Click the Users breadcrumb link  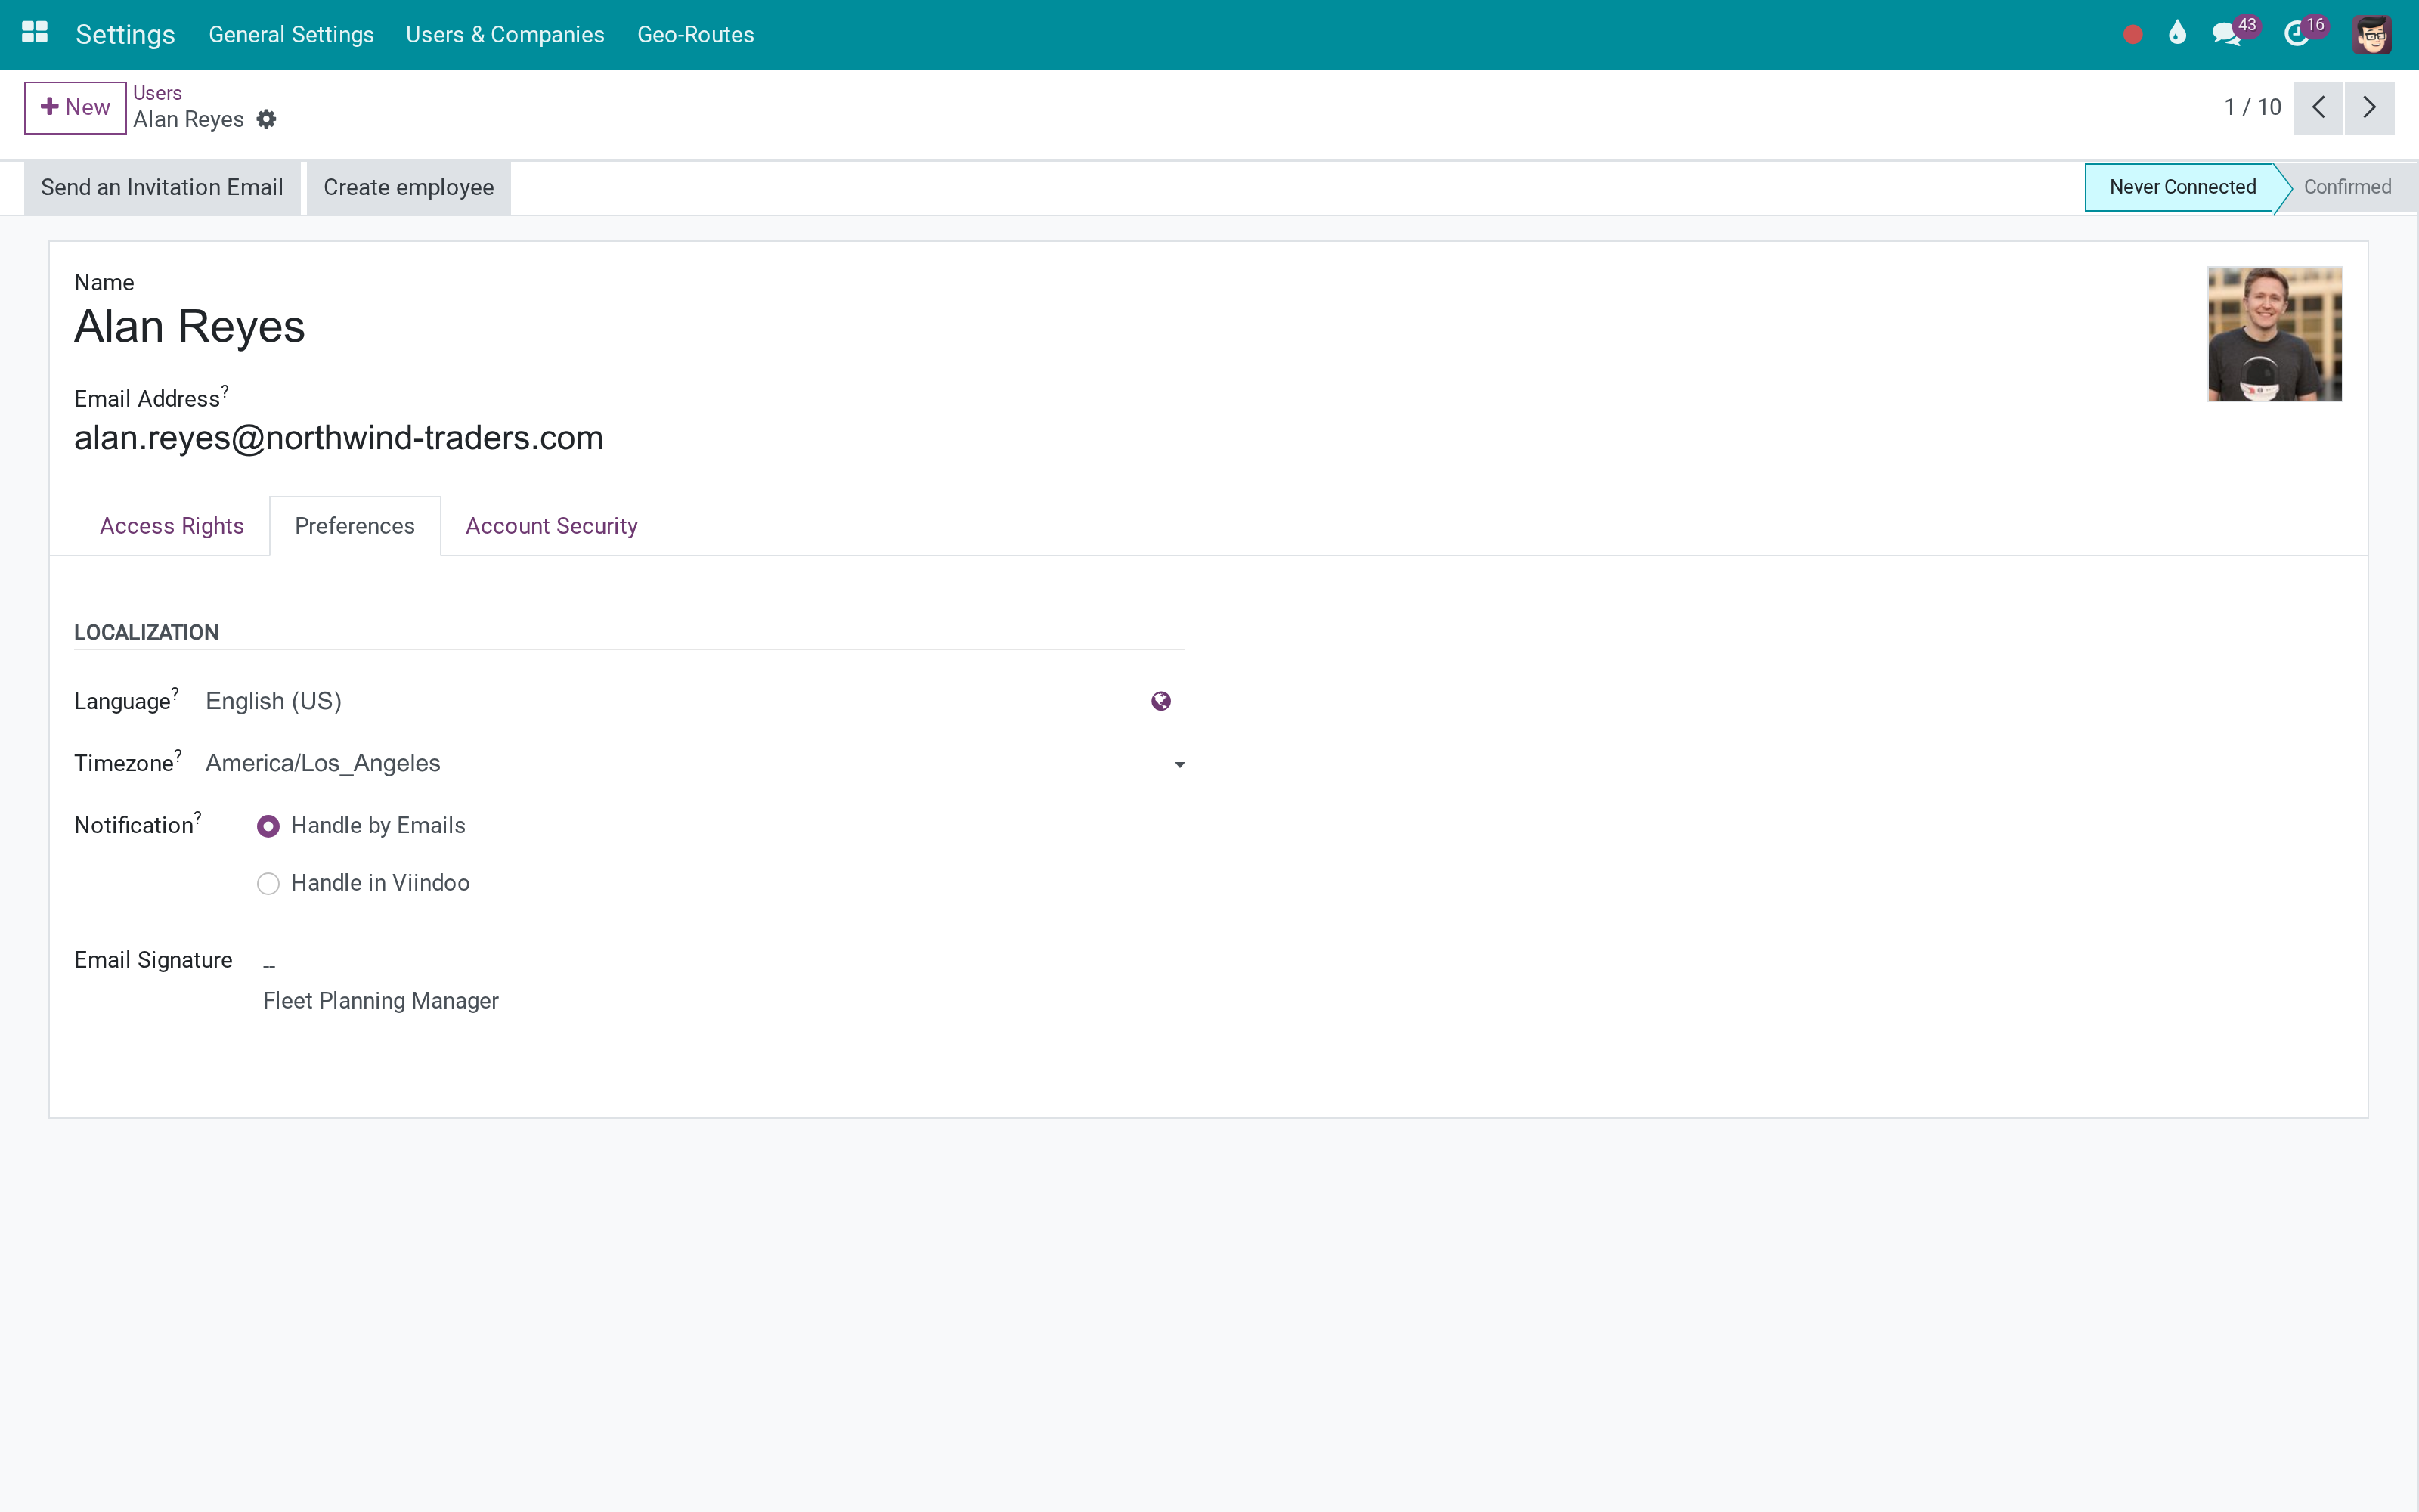pyautogui.click(x=157, y=93)
